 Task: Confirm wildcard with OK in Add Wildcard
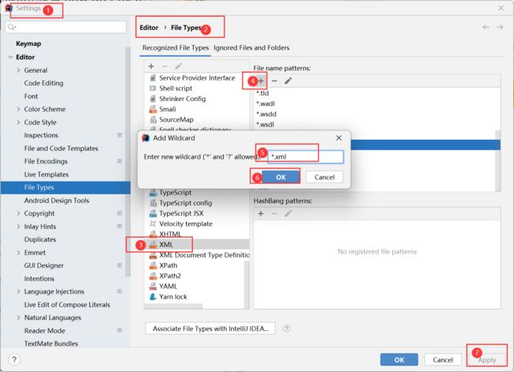[x=281, y=177]
